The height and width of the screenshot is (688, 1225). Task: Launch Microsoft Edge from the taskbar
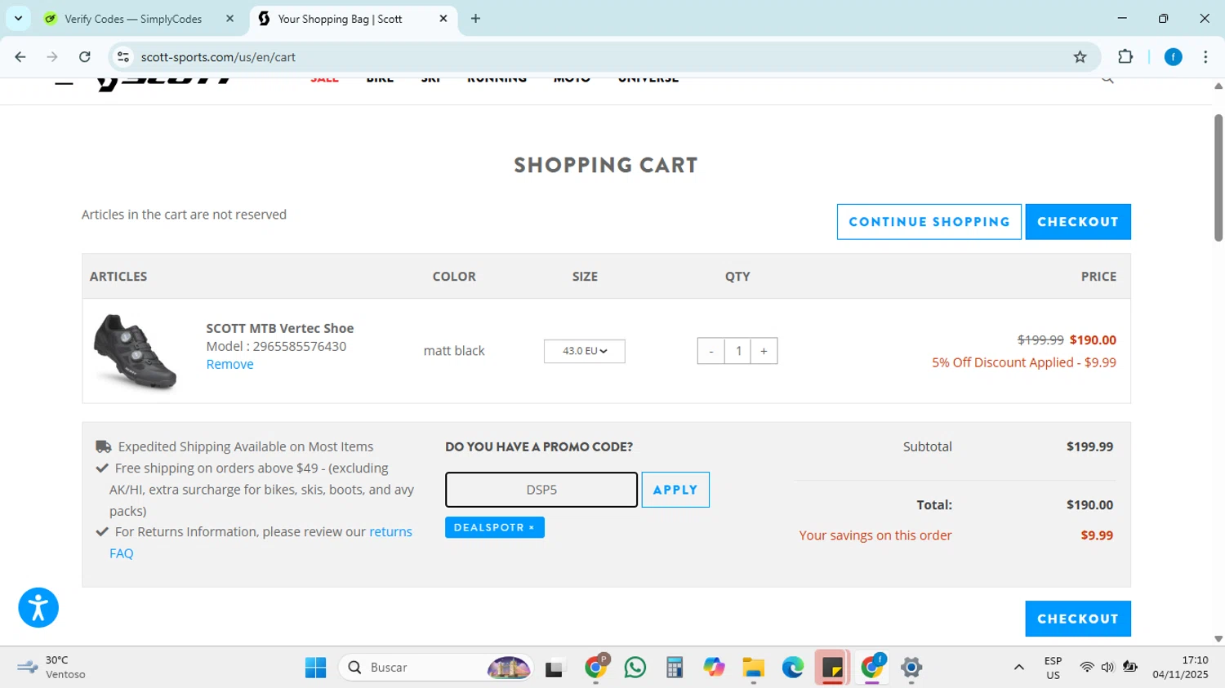pos(792,668)
